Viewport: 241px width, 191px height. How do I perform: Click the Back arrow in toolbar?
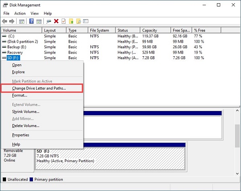(4, 21)
